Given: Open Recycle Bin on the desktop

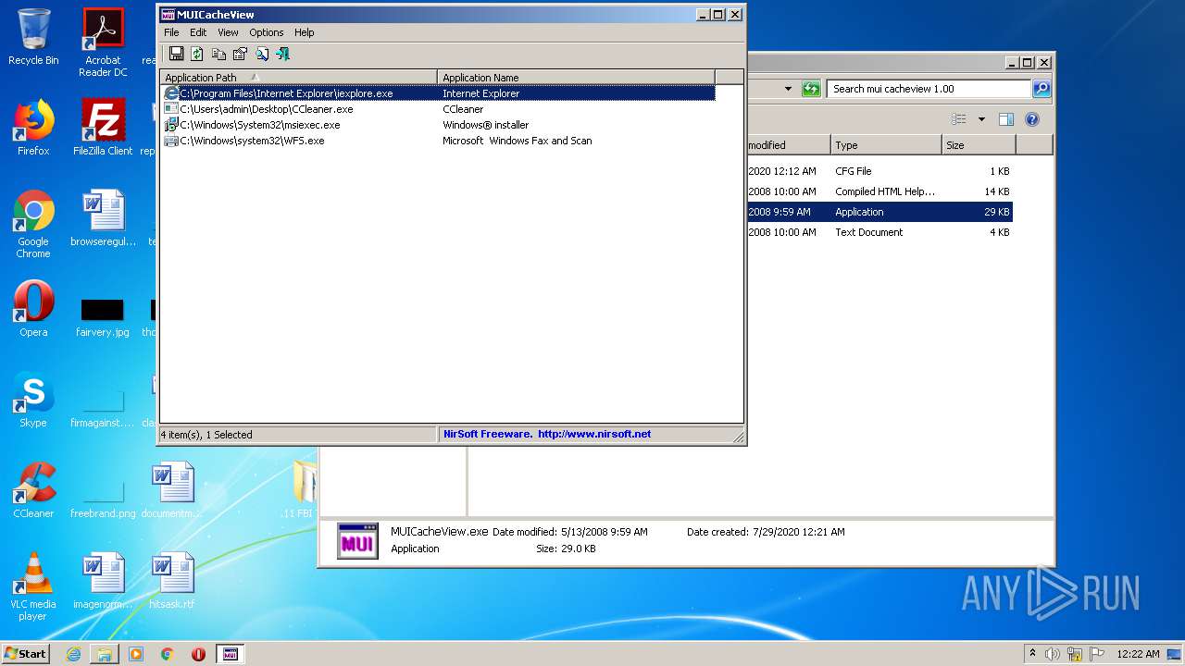Looking at the screenshot, I should tap(33, 37).
